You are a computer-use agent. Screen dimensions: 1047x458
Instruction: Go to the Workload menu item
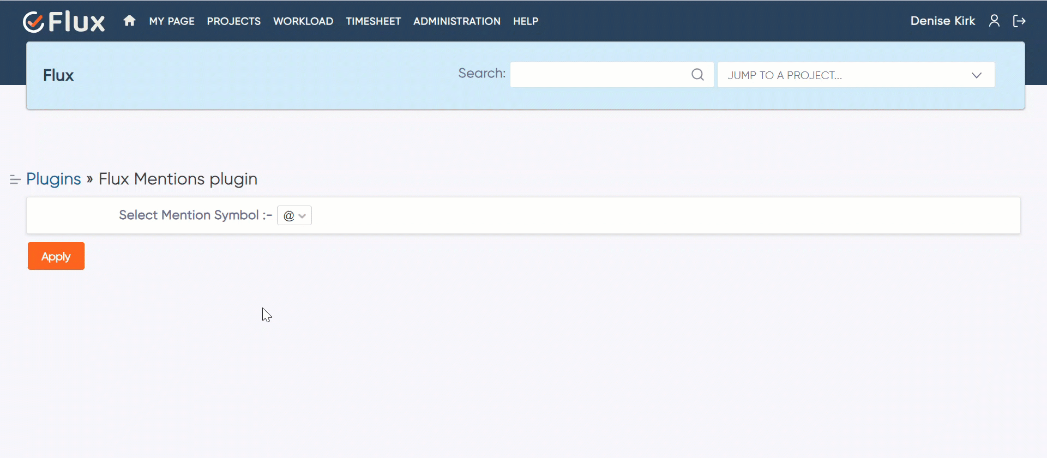[303, 21]
